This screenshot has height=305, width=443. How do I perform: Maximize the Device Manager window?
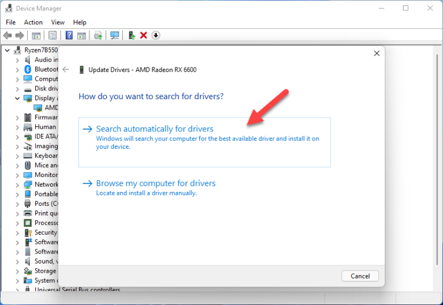406,8
